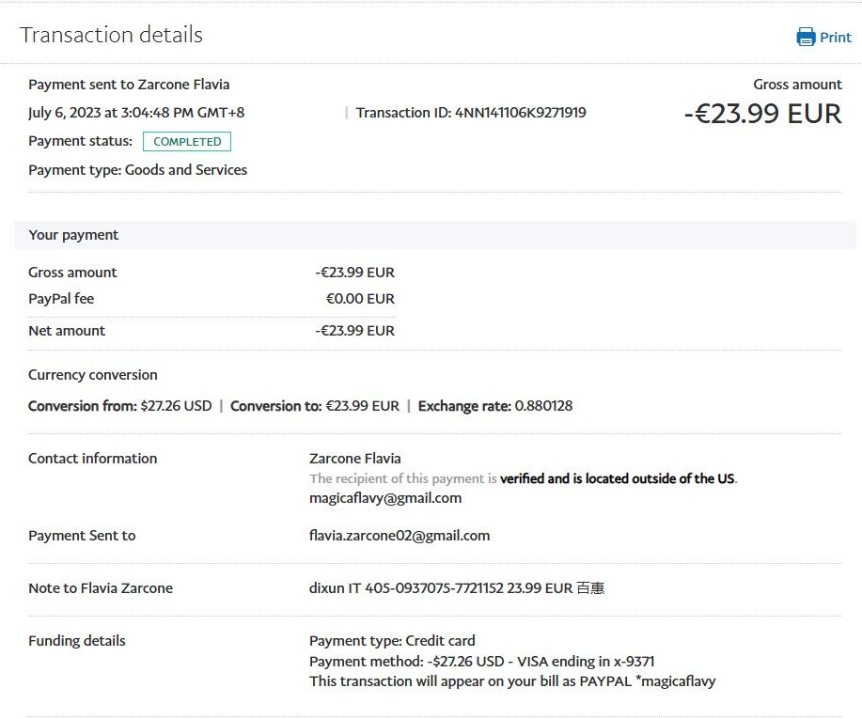Click the flavia.zarcone02@gmail.com email address
The width and height of the screenshot is (862, 719).
(x=399, y=536)
